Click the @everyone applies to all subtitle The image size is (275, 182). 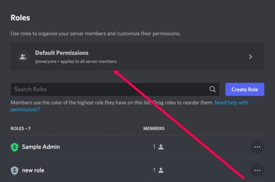(76, 62)
